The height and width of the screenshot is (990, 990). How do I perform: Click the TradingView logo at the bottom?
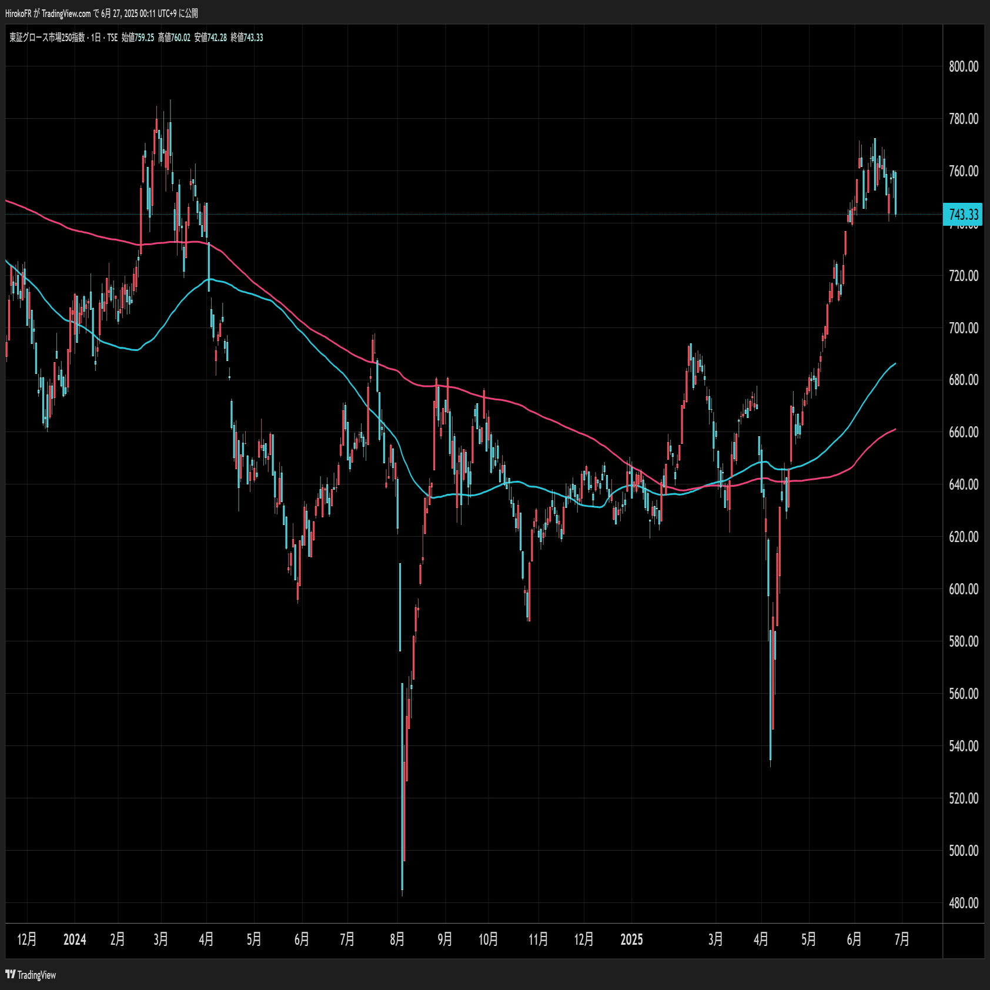31,975
